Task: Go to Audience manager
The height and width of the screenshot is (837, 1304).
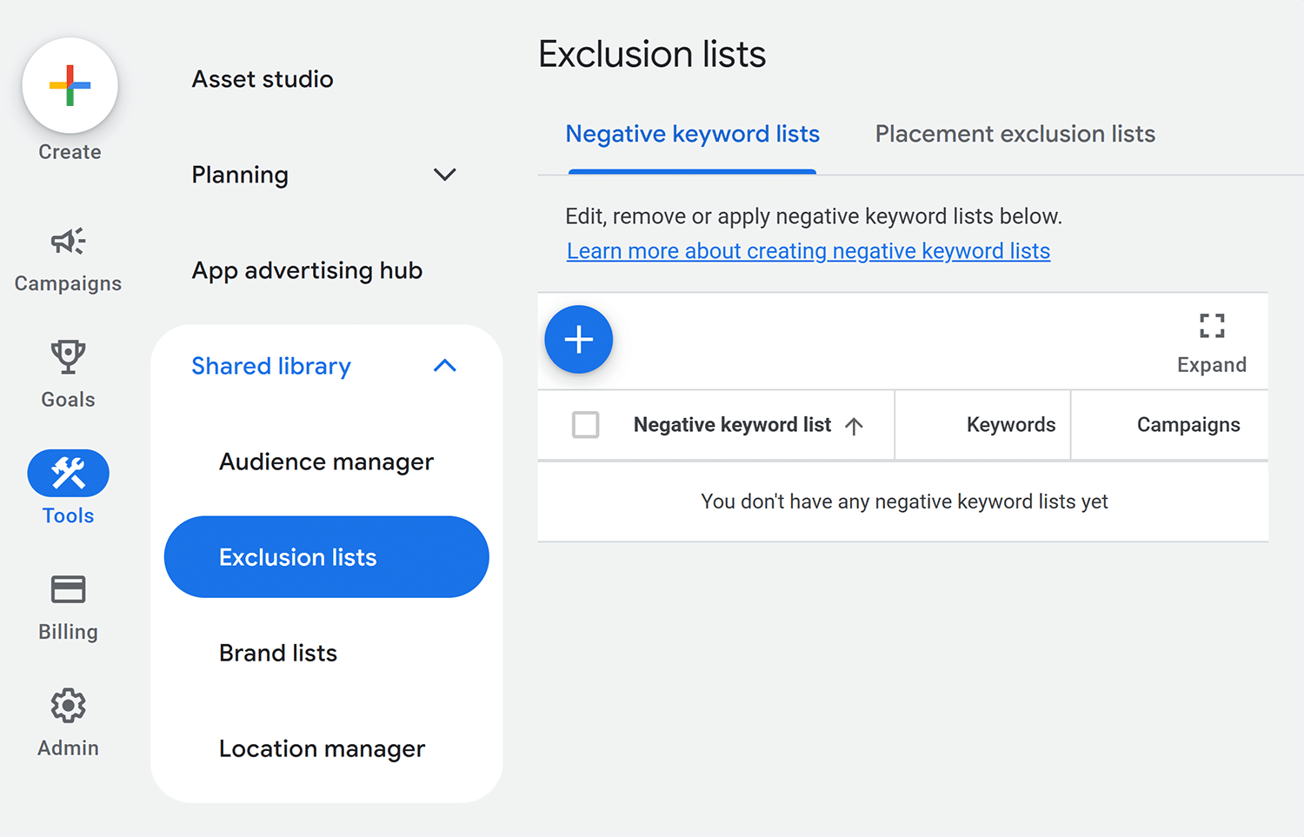Action: click(326, 462)
